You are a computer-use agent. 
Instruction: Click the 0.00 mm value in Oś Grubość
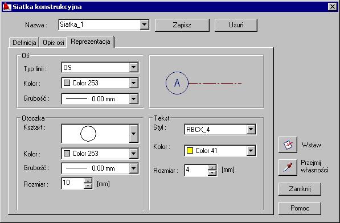(103, 99)
